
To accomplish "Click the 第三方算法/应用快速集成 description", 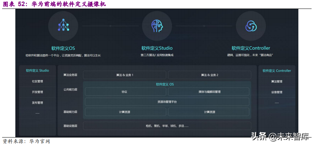I will pos(157,55).
